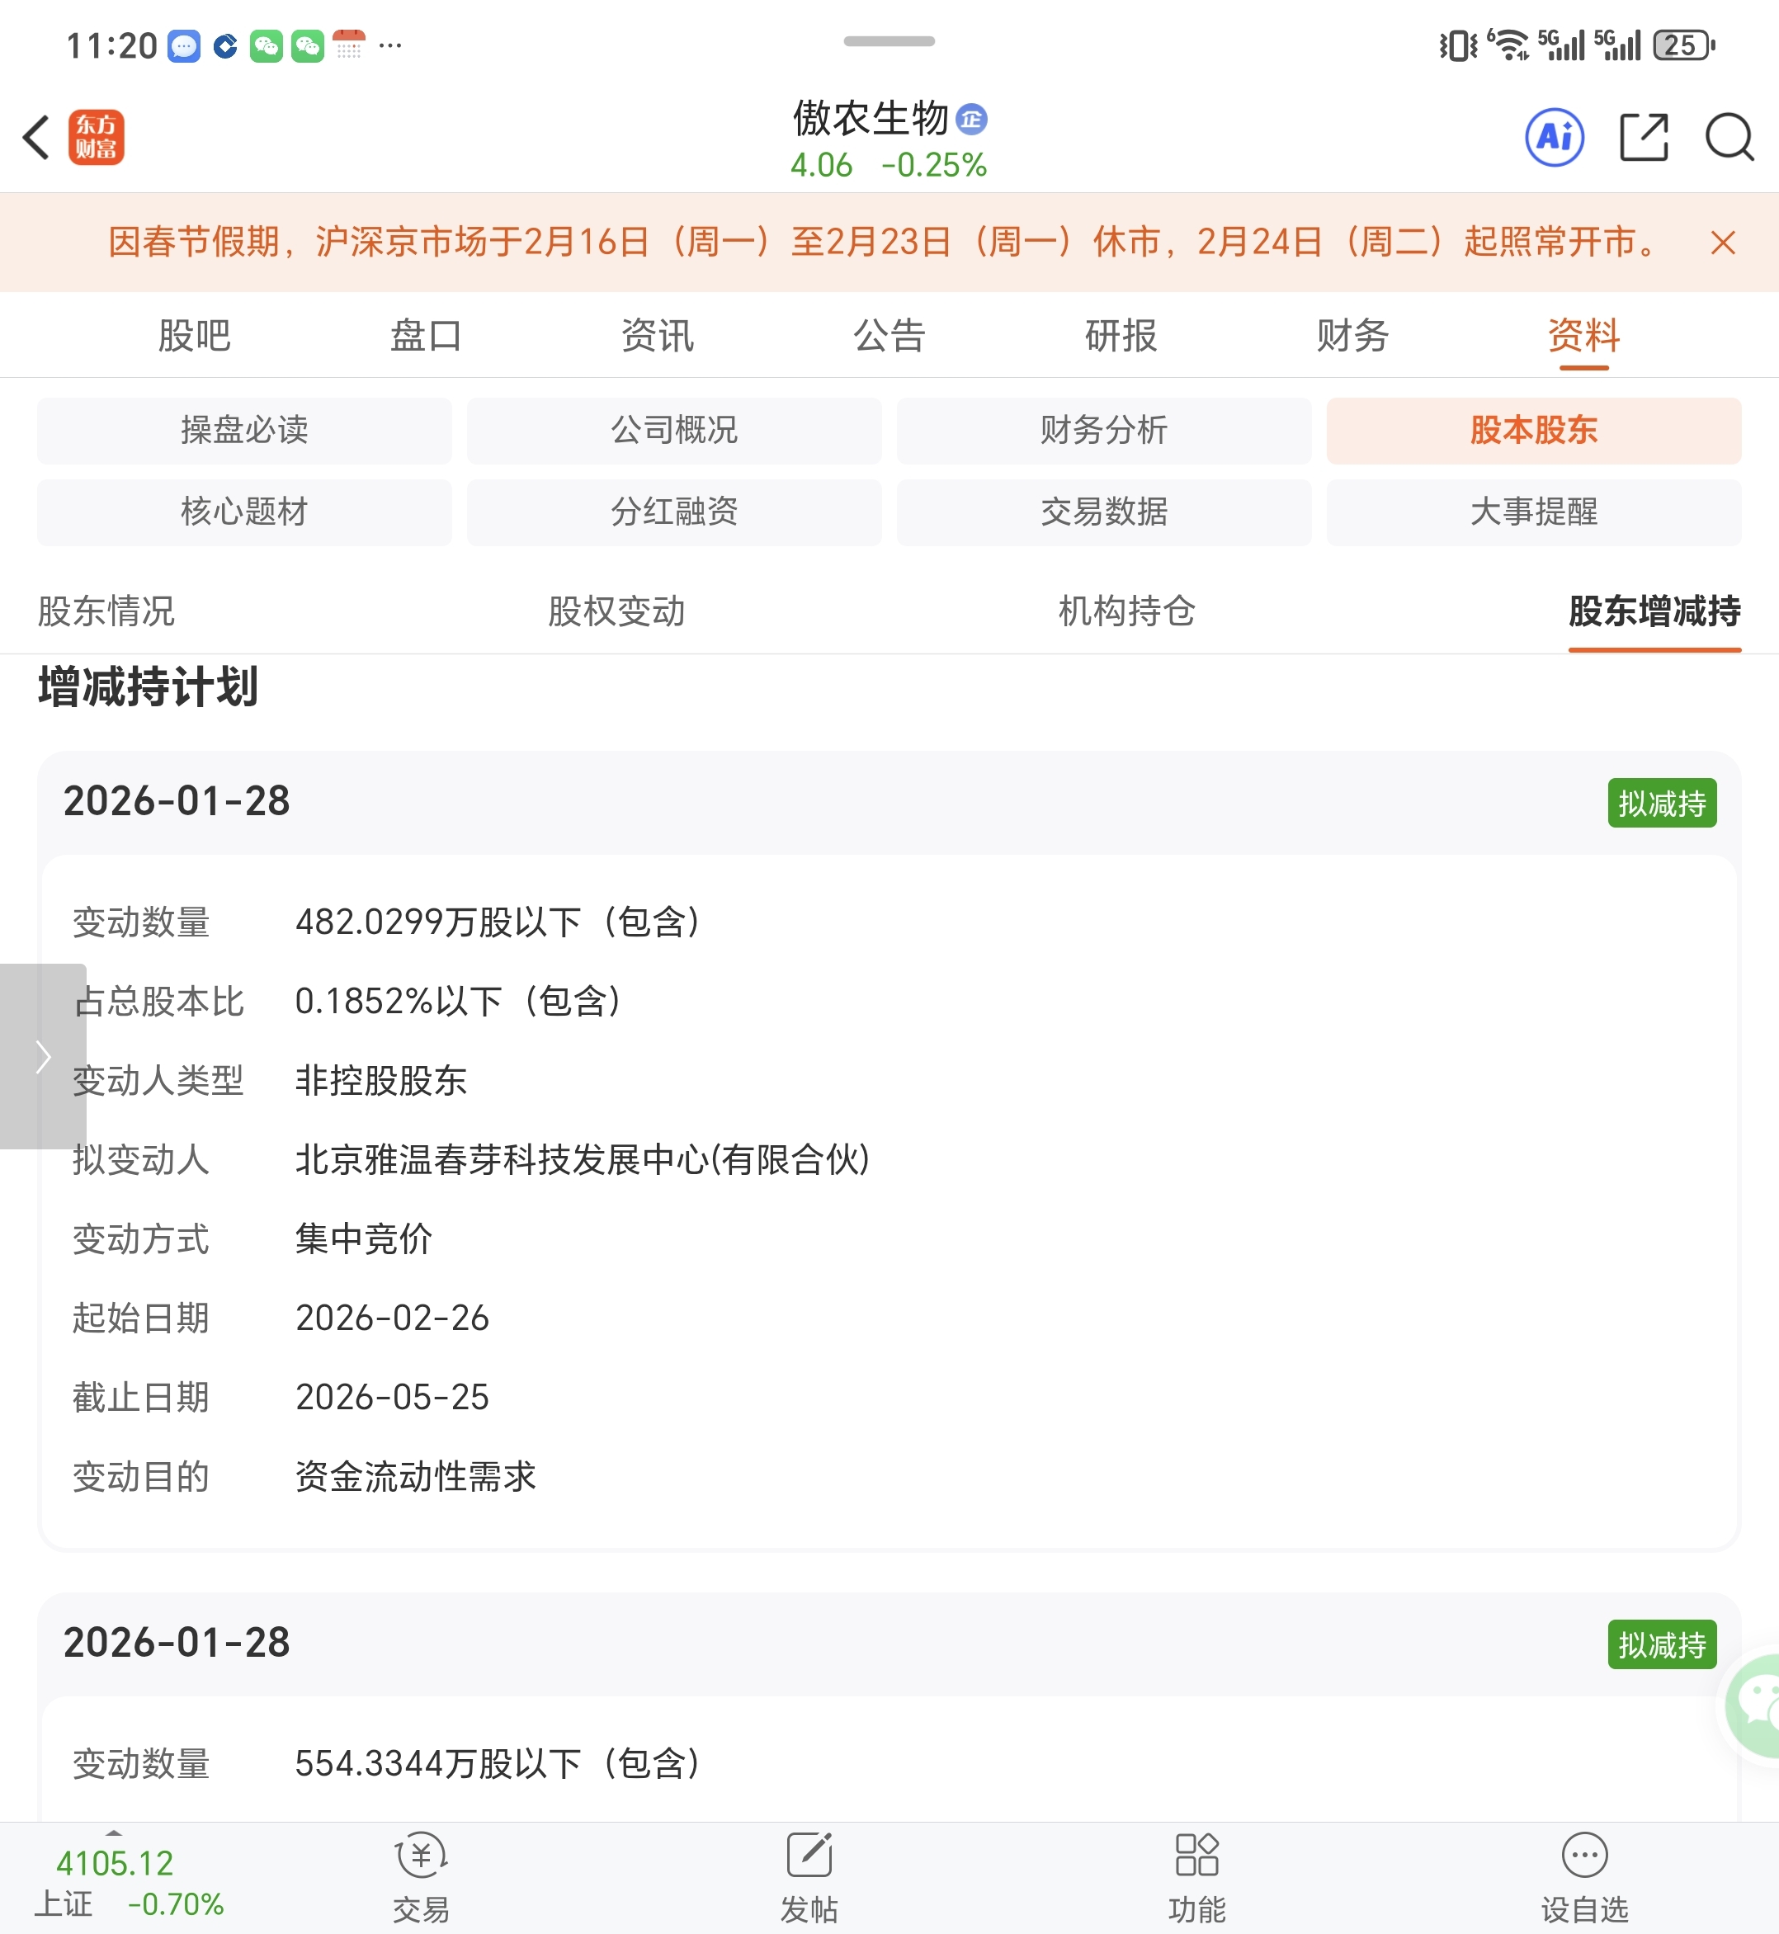
Task: Select the 公司概况 button
Action: [674, 431]
